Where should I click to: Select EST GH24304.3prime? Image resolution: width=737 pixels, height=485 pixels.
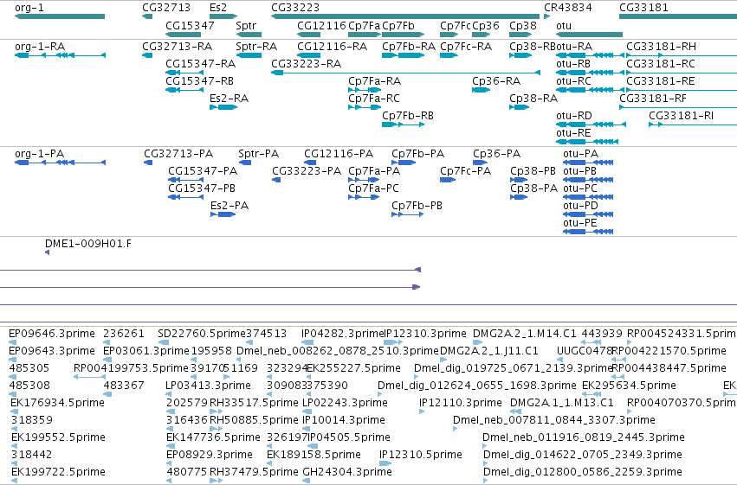307,481
